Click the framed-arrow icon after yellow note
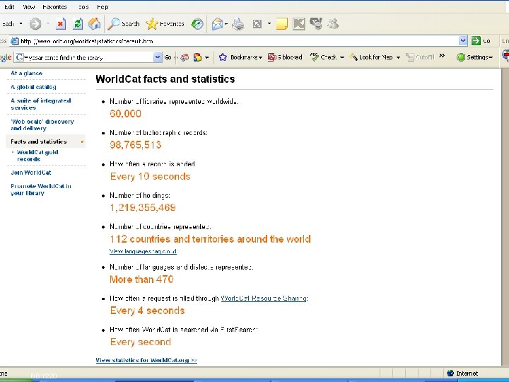 [x=298, y=24]
